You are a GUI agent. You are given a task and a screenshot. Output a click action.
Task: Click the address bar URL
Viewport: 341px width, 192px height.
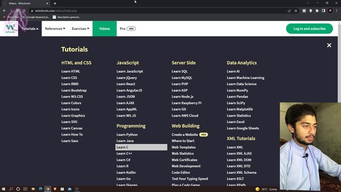pos(56,11)
